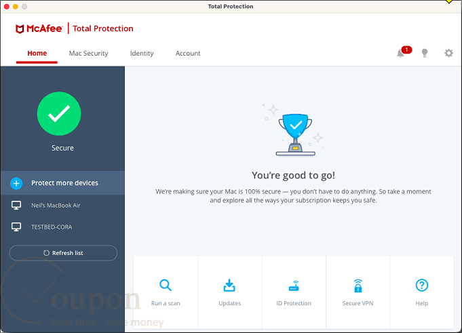Screen dimensions: 462x333
Task: Click the Help label
Action: [x=421, y=303]
